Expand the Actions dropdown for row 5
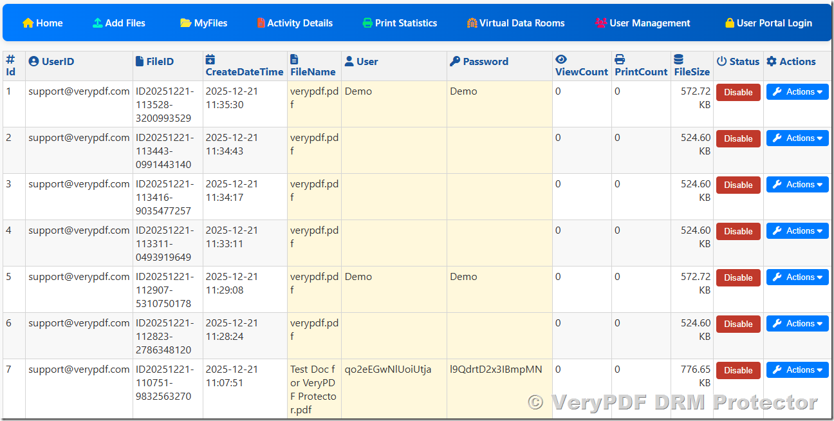 click(797, 277)
